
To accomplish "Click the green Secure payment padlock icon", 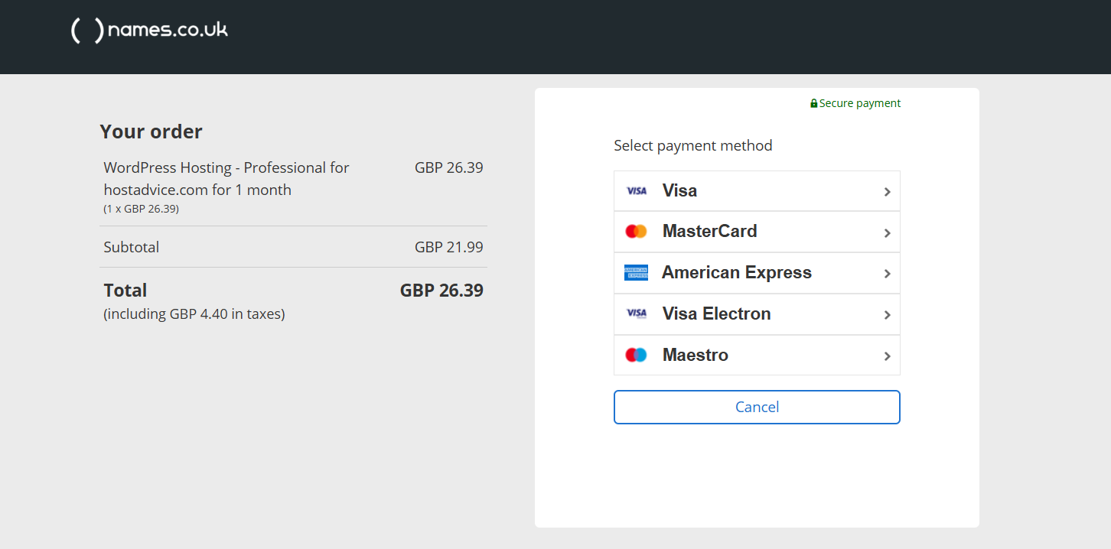I will click(x=814, y=103).
